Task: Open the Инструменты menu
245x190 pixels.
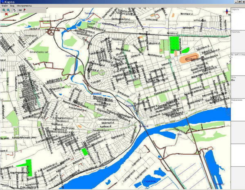Action: [24, 6]
